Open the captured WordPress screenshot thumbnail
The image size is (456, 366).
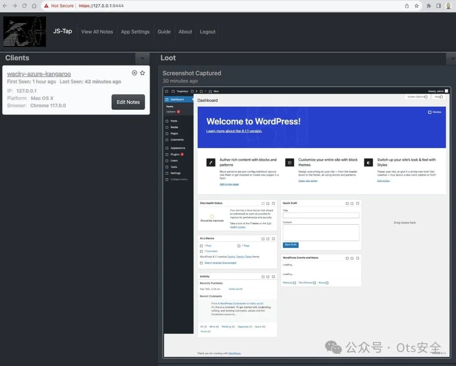click(x=307, y=222)
